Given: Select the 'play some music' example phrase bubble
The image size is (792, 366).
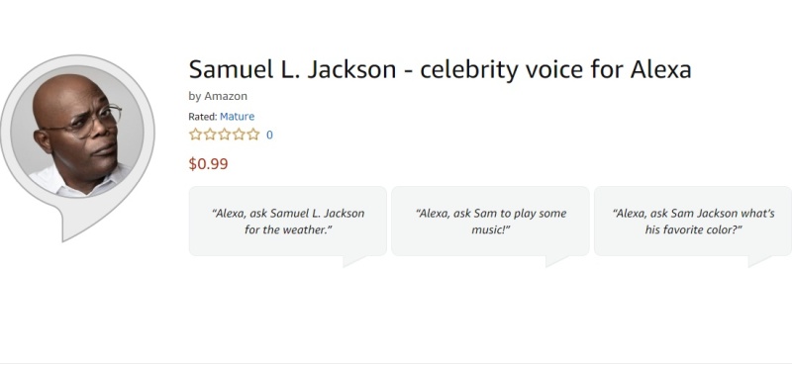Looking at the screenshot, I should (490, 222).
